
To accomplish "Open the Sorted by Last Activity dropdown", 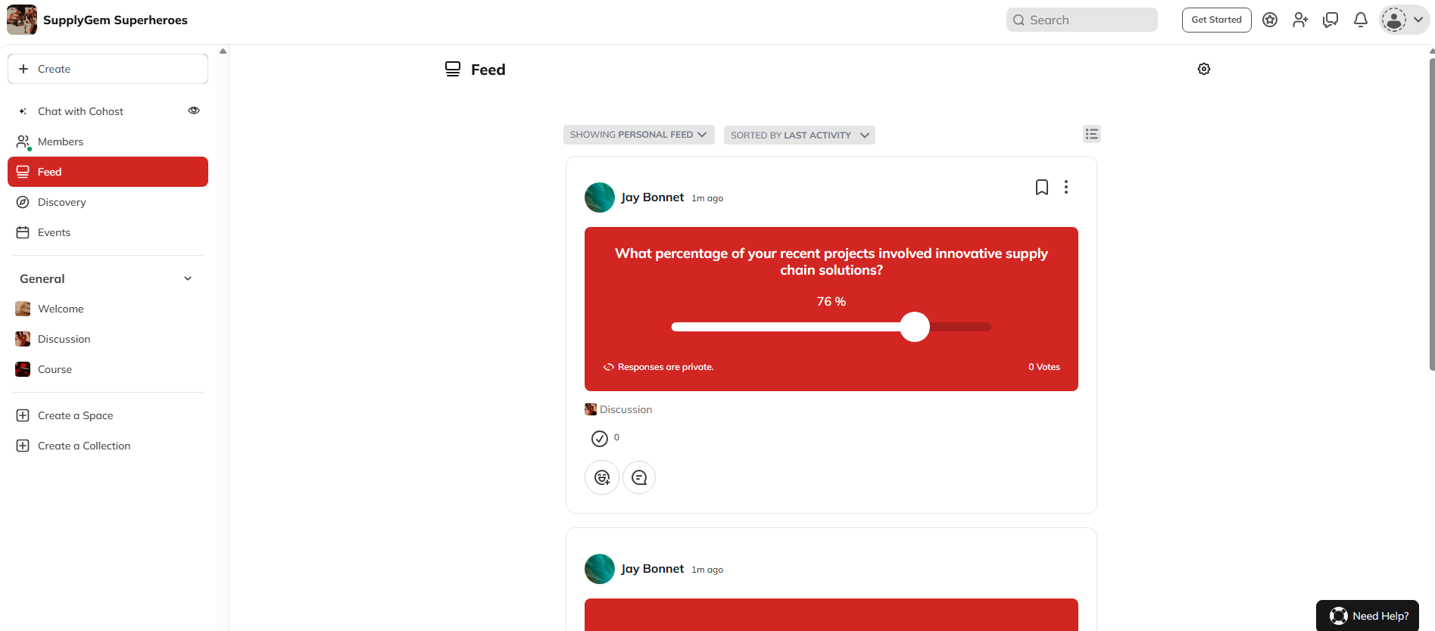I will pyautogui.click(x=799, y=135).
